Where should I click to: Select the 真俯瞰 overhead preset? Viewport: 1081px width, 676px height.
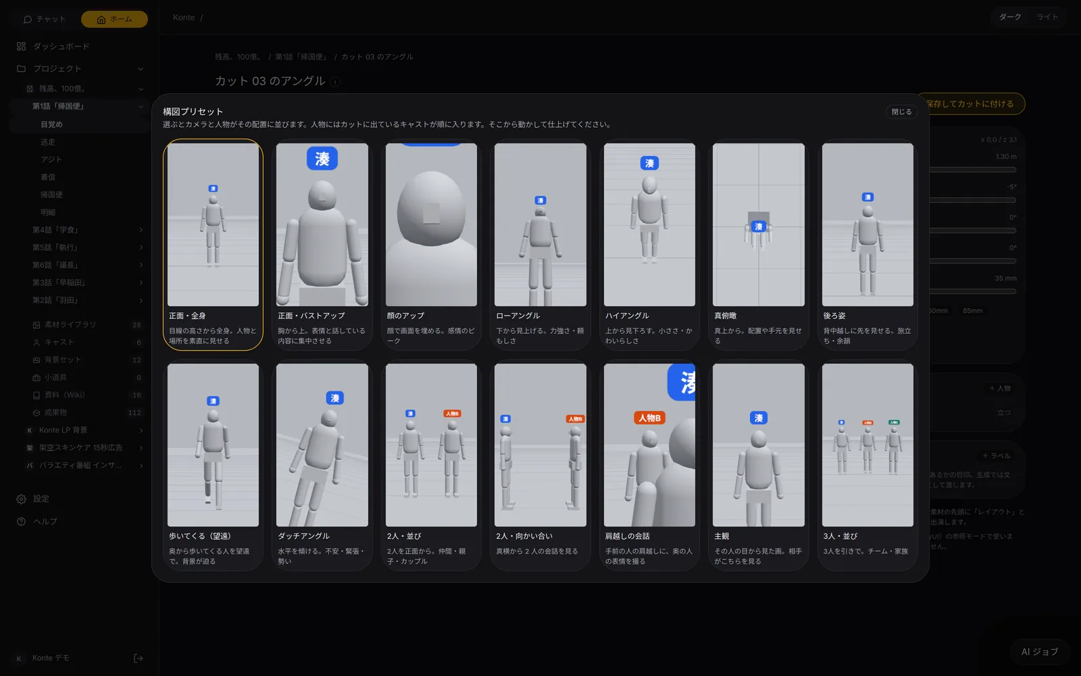[x=759, y=245]
